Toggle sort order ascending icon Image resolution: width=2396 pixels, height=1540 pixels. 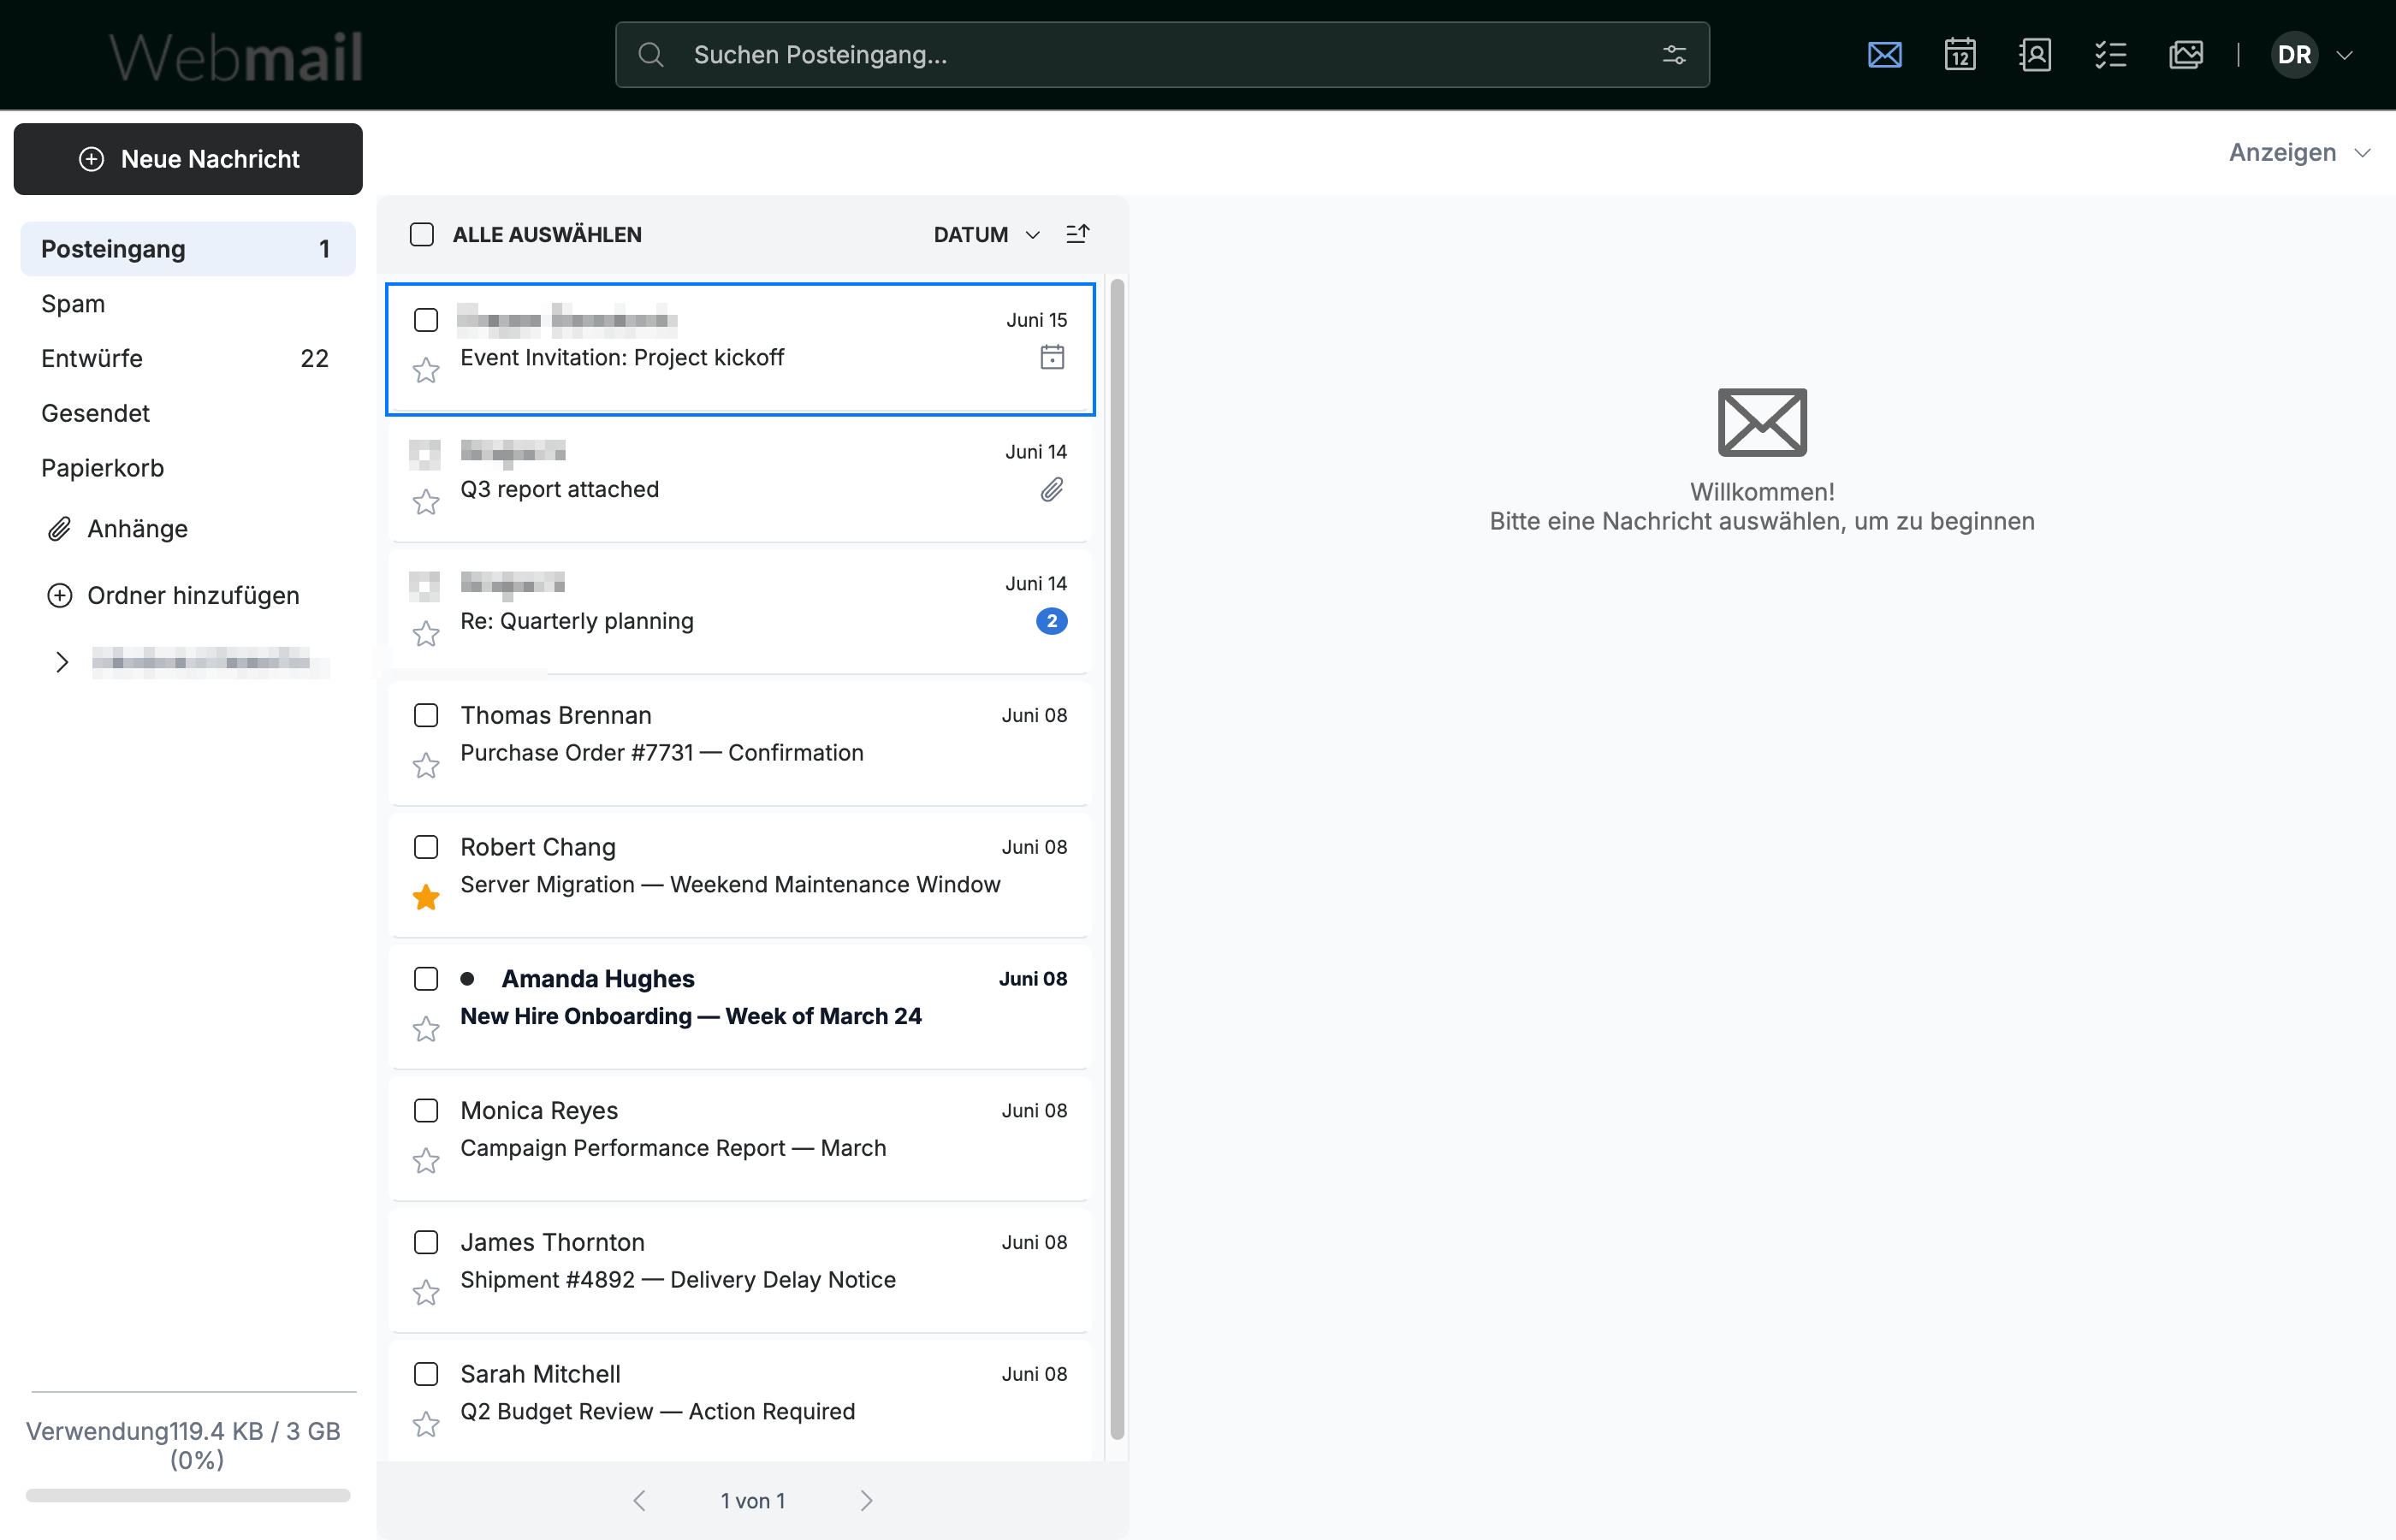click(x=1078, y=234)
